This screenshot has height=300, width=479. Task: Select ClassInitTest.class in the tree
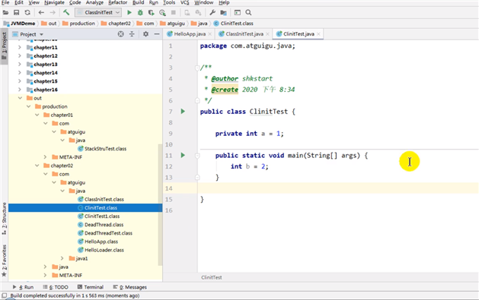(x=104, y=199)
